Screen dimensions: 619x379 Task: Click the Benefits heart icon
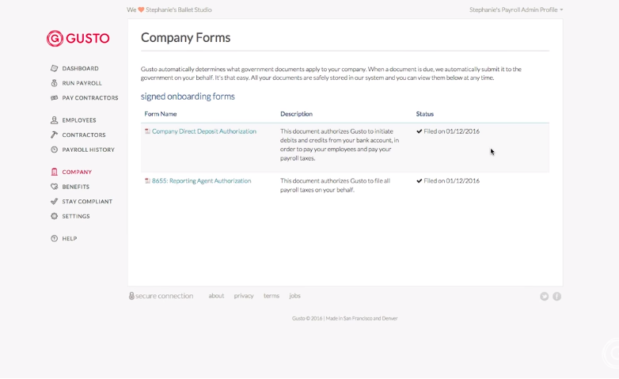(x=54, y=187)
